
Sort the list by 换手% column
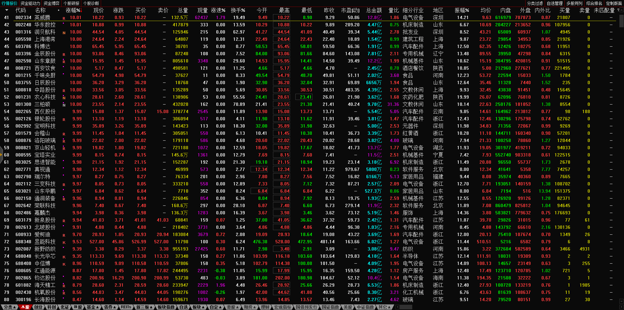point(238,10)
